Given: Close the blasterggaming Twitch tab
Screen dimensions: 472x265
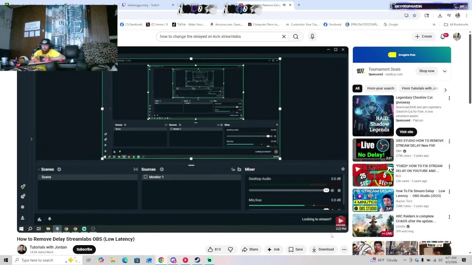Looking at the screenshot, I should point(173,5).
